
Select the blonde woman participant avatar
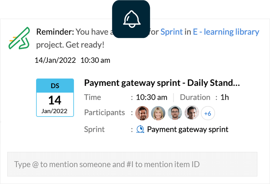point(158,113)
